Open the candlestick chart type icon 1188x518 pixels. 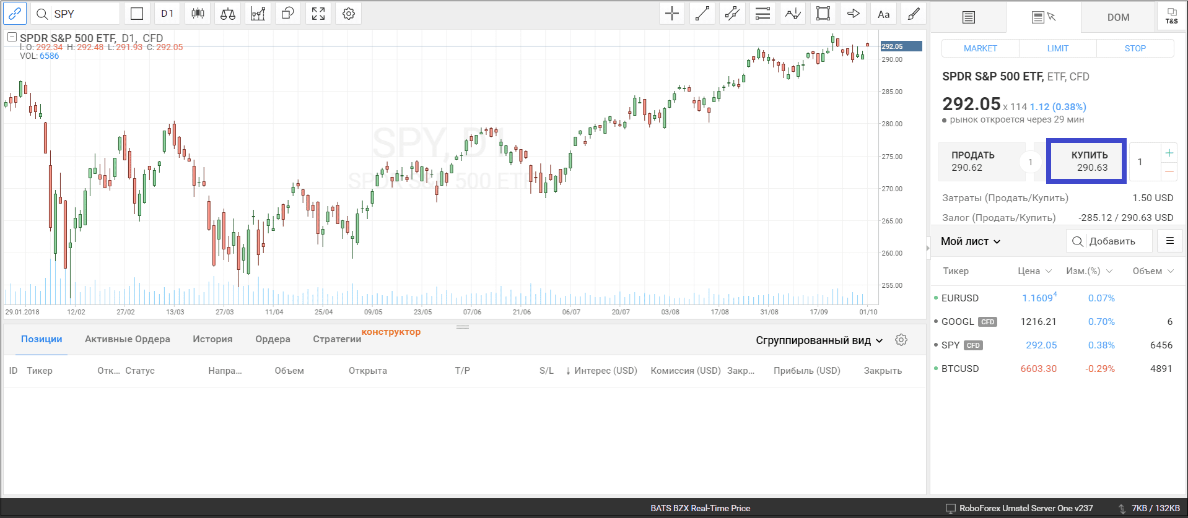(x=198, y=13)
